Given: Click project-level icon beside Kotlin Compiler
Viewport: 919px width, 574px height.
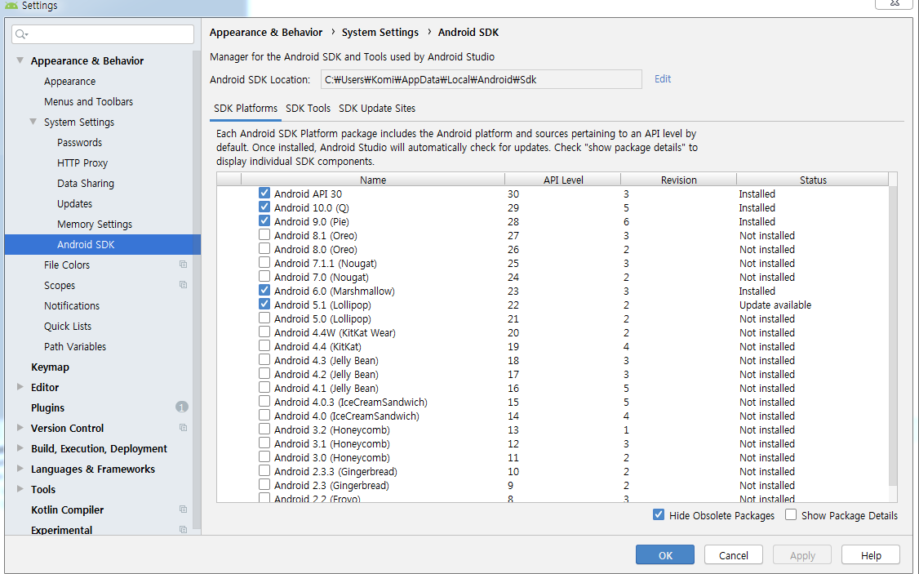Looking at the screenshot, I should [184, 509].
